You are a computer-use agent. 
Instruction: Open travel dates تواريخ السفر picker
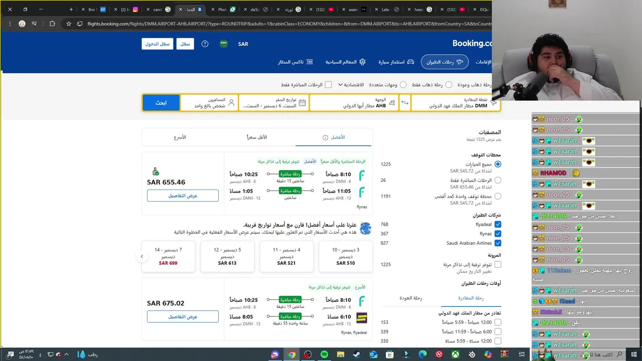click(274, 103)
